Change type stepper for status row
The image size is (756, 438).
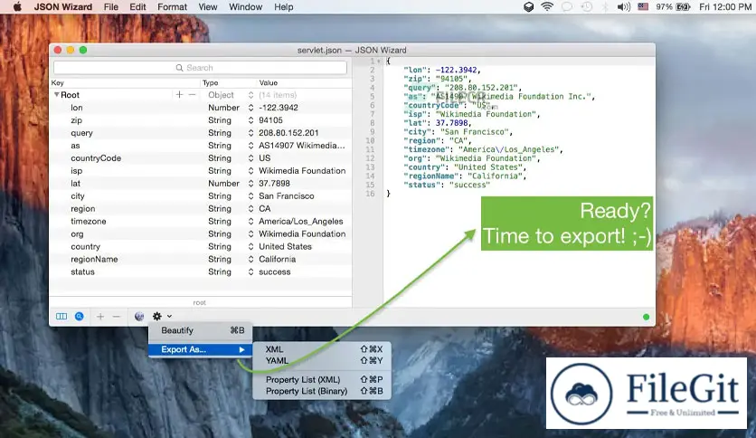[x=250, y=271]
